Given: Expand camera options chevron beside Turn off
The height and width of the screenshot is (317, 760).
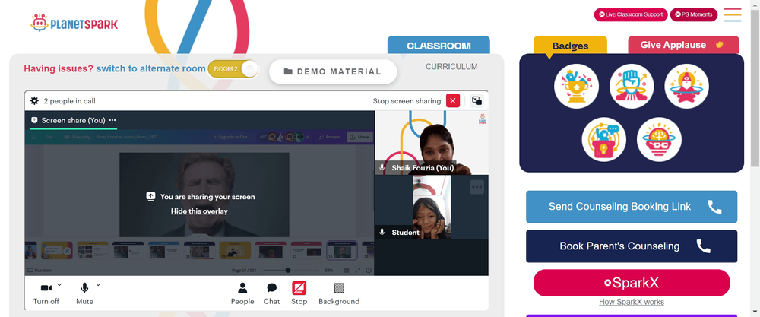Looking at the screenshot, I should point(59,284).
